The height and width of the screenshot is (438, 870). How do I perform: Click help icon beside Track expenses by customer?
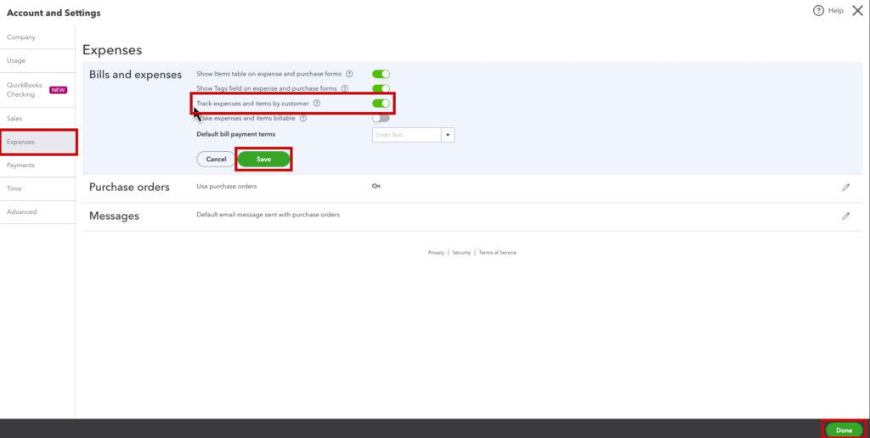[x=317, y=104]
